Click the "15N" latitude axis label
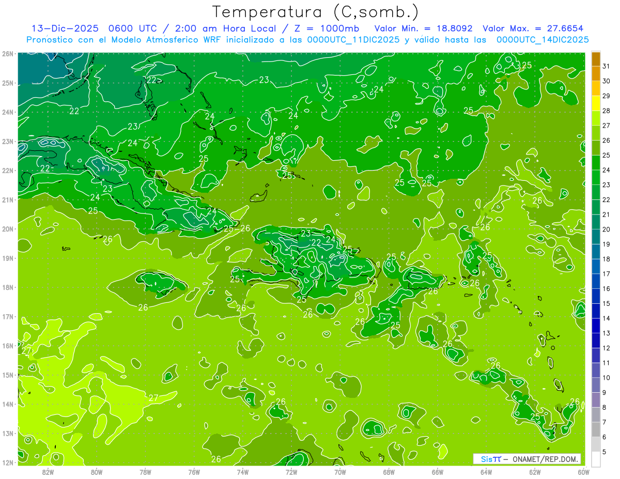620x479 pixels. (x=8, y=375)
